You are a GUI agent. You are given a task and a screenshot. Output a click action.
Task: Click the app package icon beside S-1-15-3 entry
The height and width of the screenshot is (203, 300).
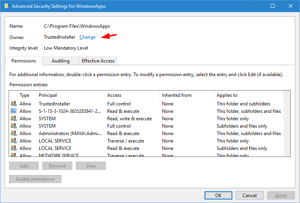(14, 111)
